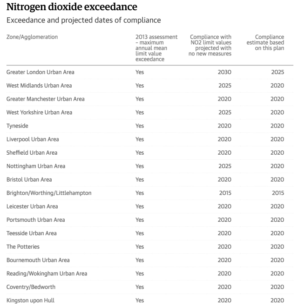The width and height of the screenshot is (298, 307).
Task: Click the Brighton/Worthing/Littlehampton row label
Action: point(49,193)
